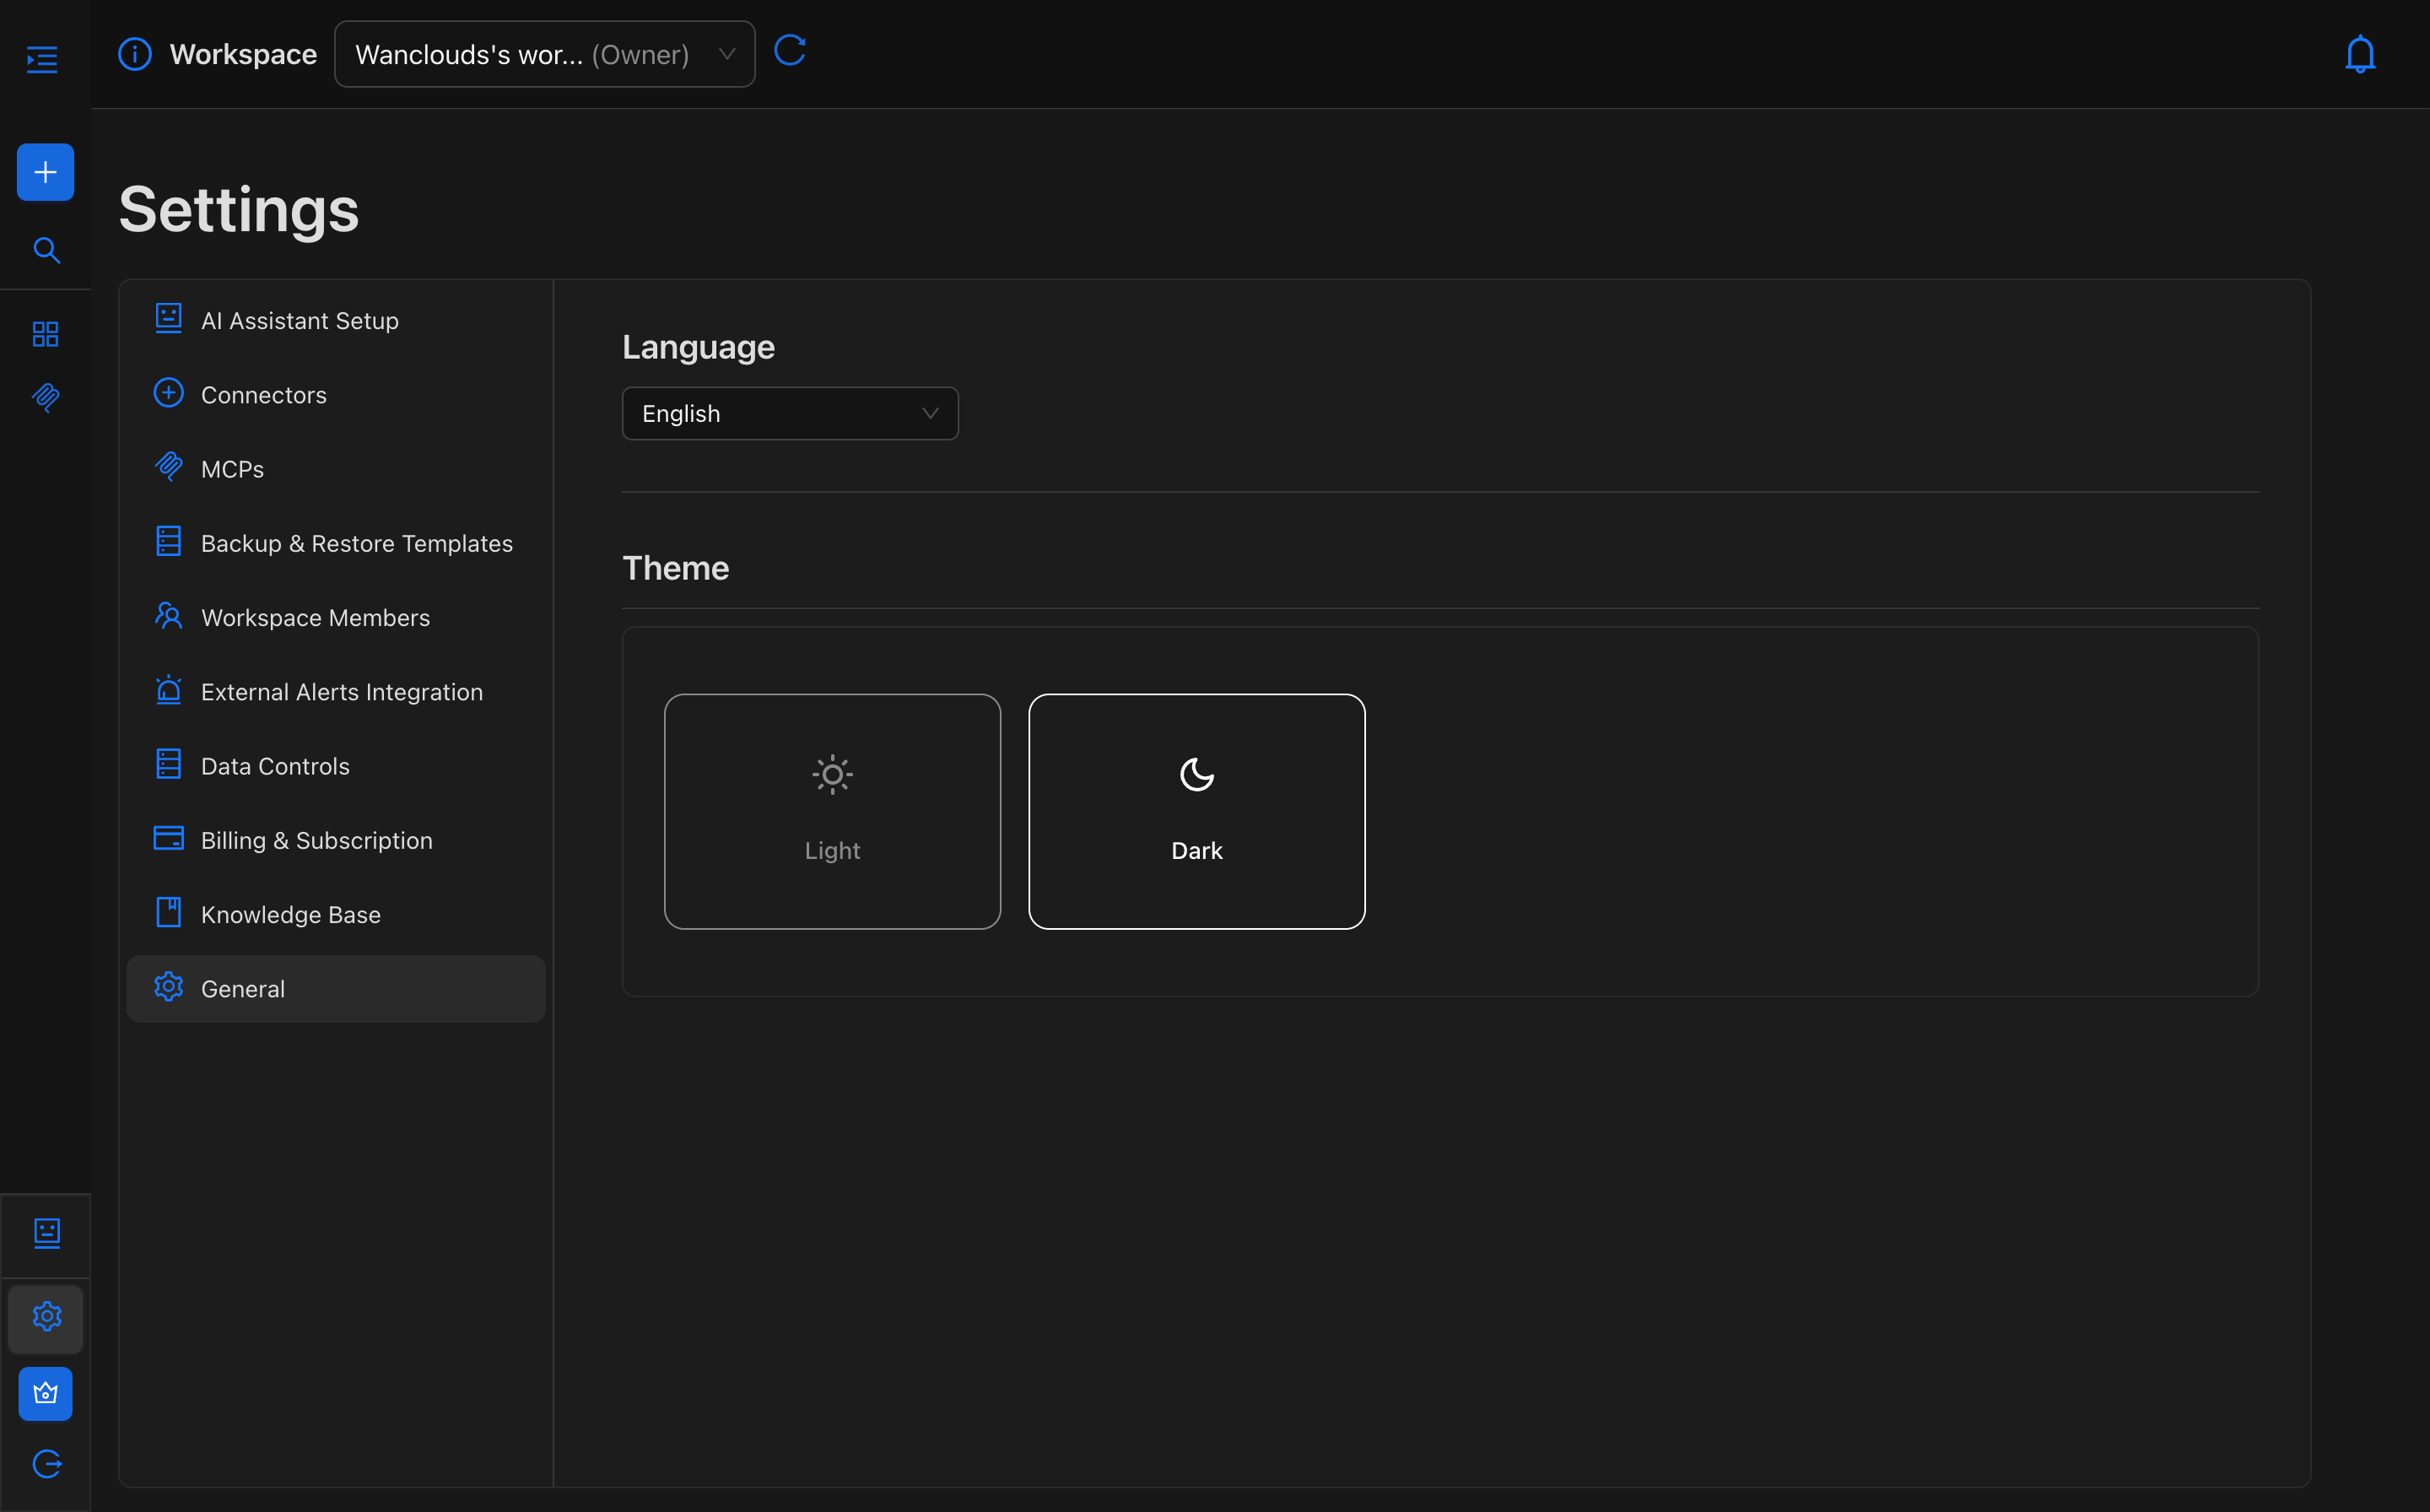The height and width of the screenshot is (1512, 2430).
Task: Open the Connectors settings section
Action: (264, 395)
